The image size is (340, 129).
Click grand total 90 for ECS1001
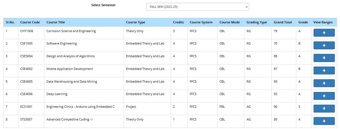coord(276,106)
